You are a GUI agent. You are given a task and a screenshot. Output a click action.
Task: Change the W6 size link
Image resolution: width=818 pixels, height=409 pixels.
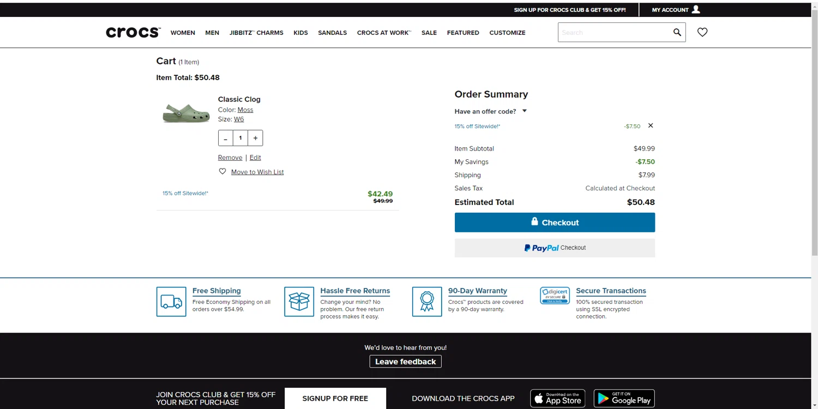click(239, 119)
